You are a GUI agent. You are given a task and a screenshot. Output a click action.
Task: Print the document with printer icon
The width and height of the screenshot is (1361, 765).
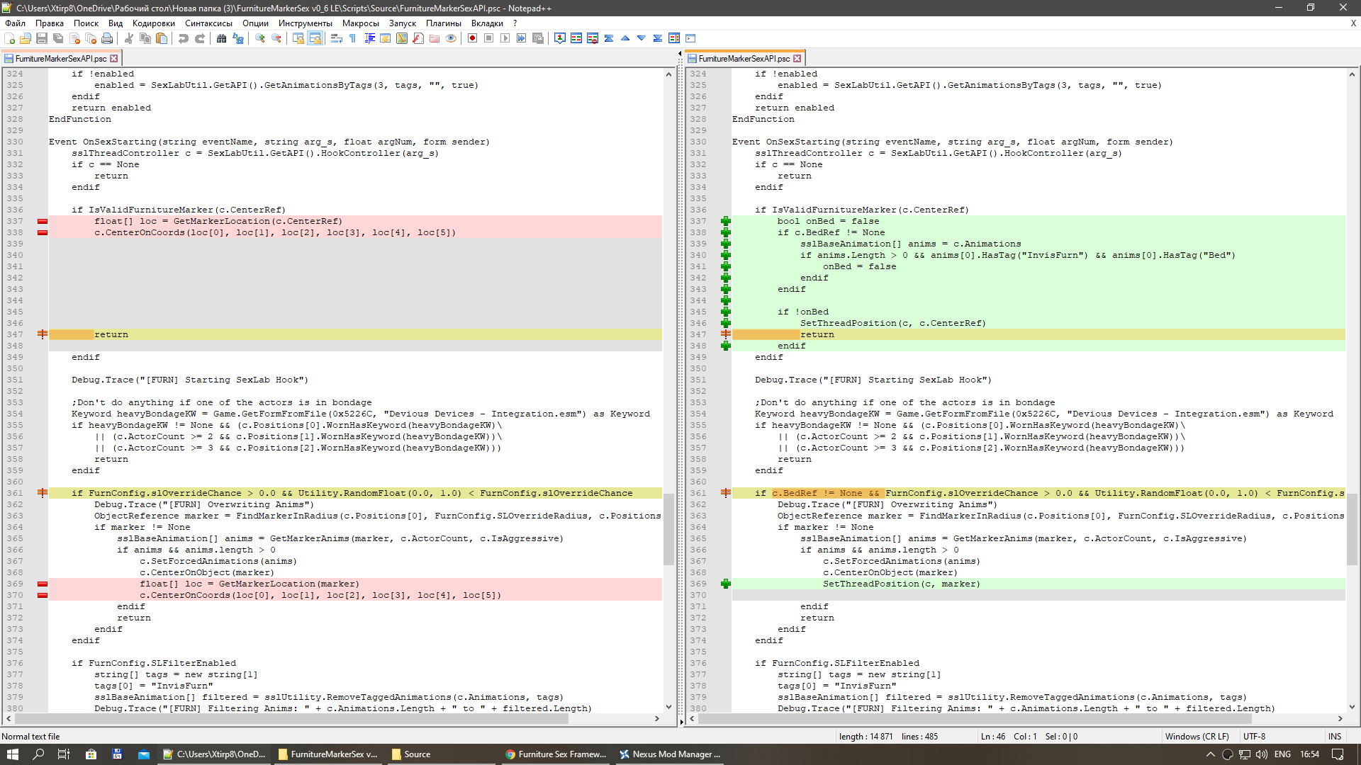[107, 38]
